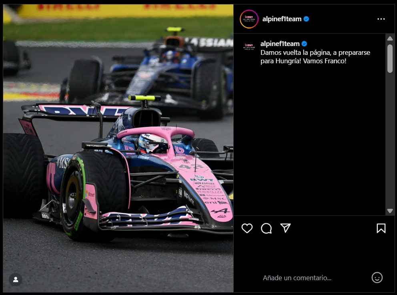Share post using paper plane icon
Image resolution: width=397 pixels, height=295 pixels.
(285, 228)
